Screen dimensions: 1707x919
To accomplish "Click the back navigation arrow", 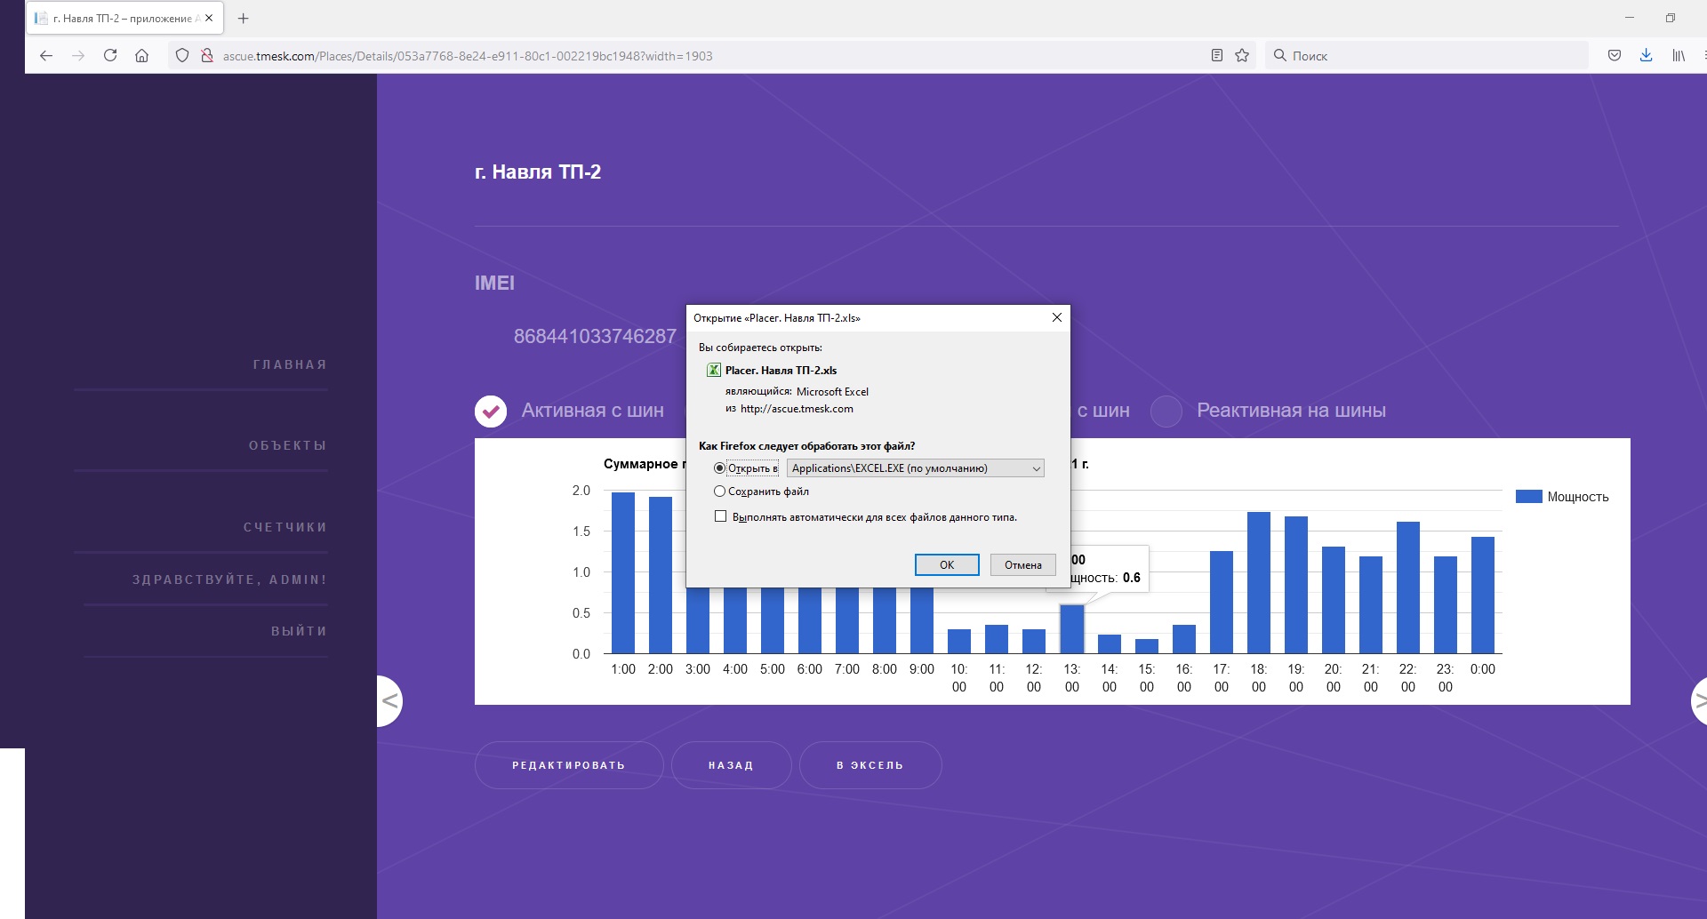I will [x=46, y=55].
